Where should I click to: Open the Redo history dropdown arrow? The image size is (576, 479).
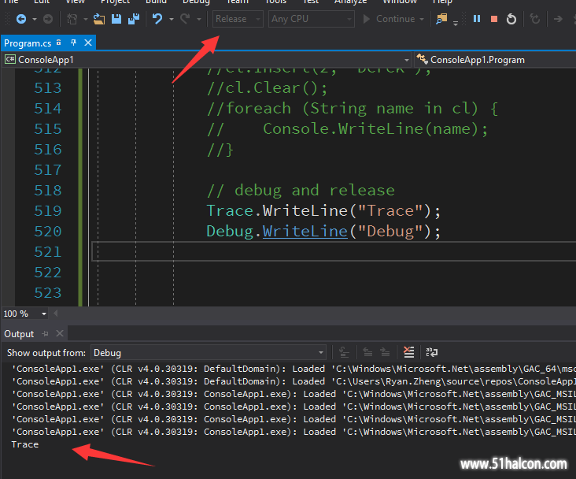[x=199, y=19]
